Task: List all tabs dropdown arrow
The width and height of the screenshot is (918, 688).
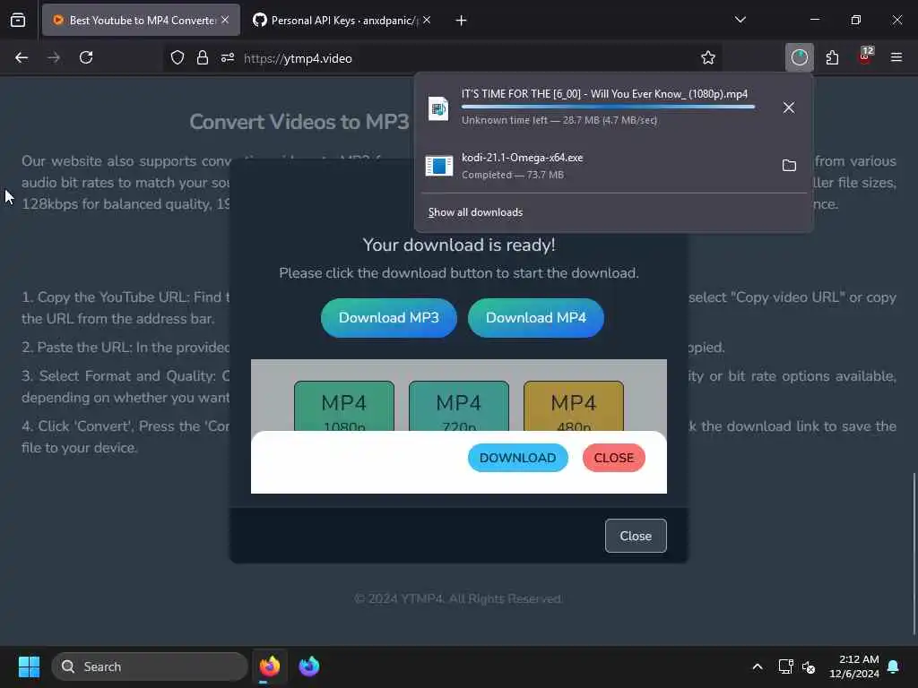Action: pyautogui.click(x=740, y=20)
